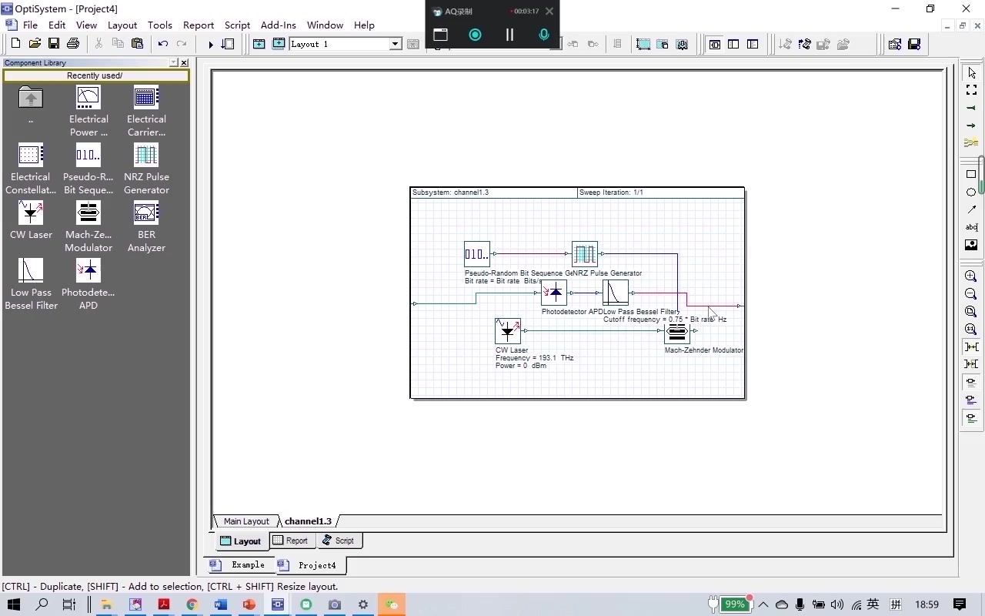
Task: Open the Layout menu
Action: pos(122,25)
